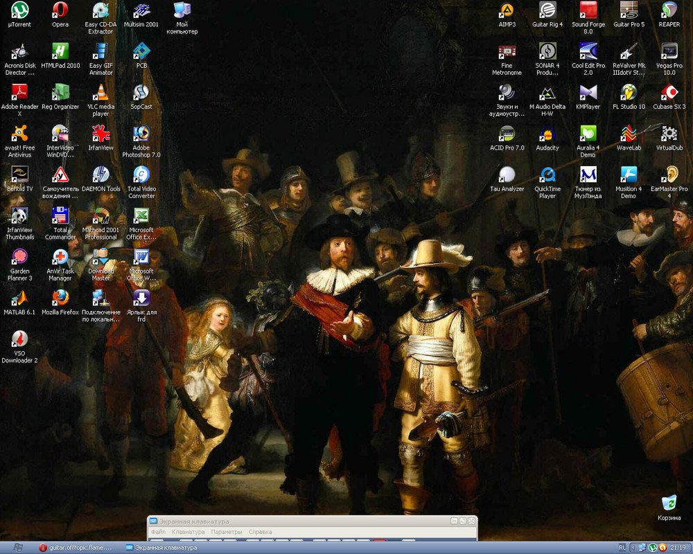693x554 pixels.
Task: Launch IrfanView from the desktop
Action: pyautogui.click(x=100, y=138)
